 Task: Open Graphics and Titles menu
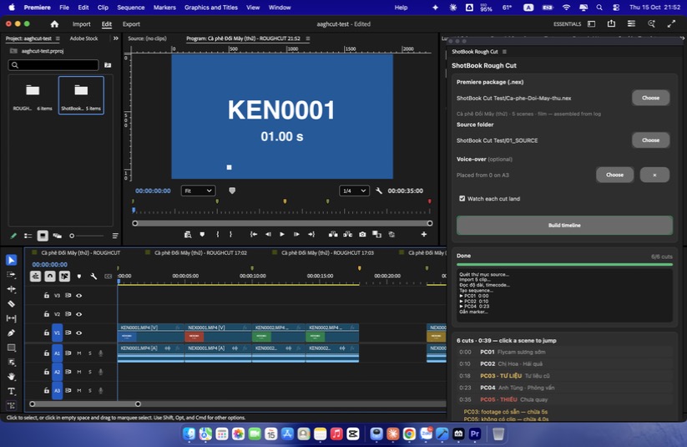point(210,8)
